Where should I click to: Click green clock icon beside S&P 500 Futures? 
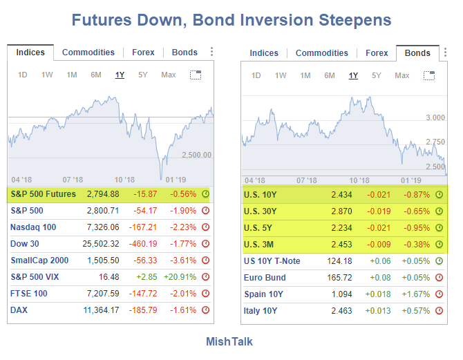(x=205, y=194)
